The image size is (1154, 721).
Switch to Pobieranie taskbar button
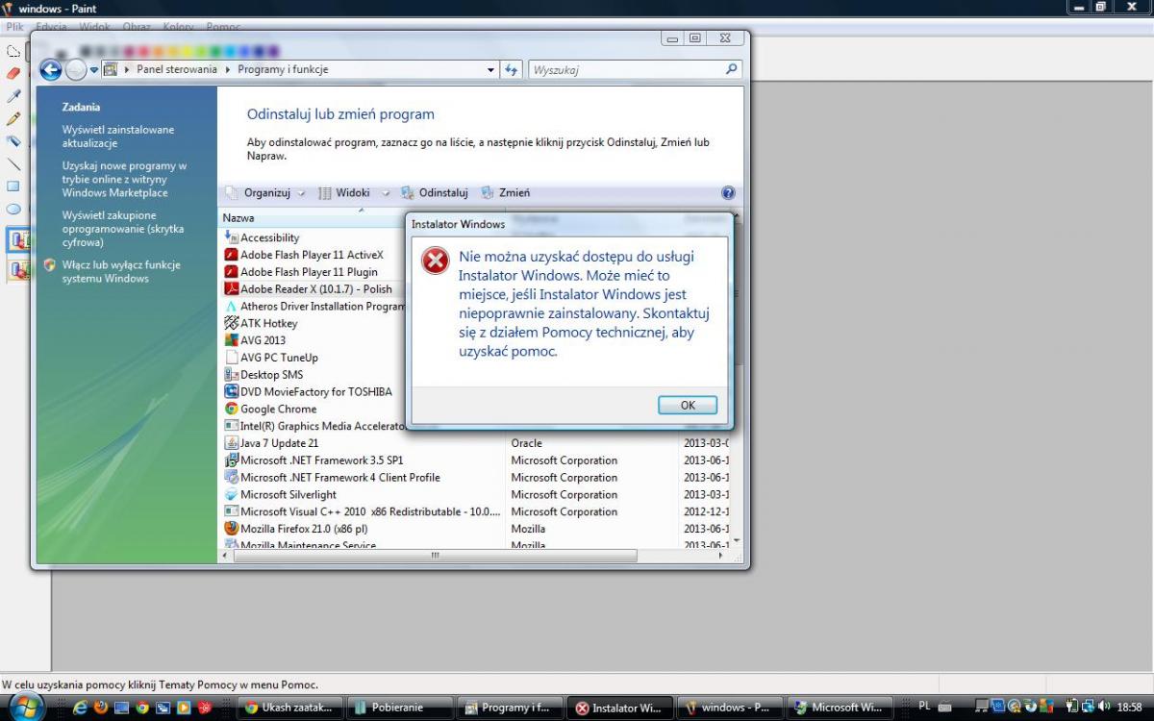tap(401, 708)
